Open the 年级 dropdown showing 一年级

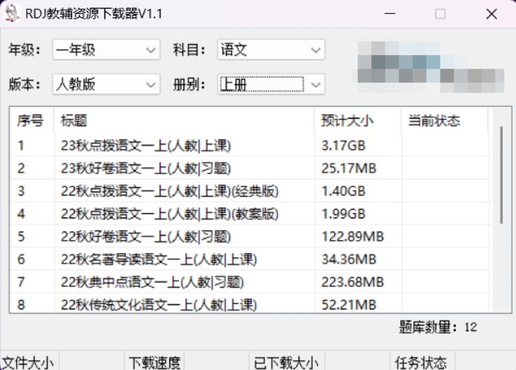coord(106,50)
